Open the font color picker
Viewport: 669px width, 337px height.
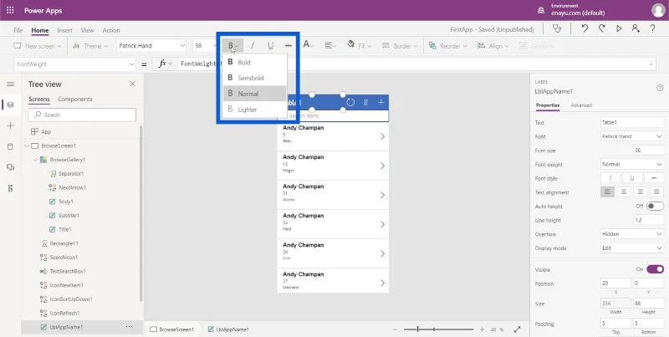tap(309, 45)
